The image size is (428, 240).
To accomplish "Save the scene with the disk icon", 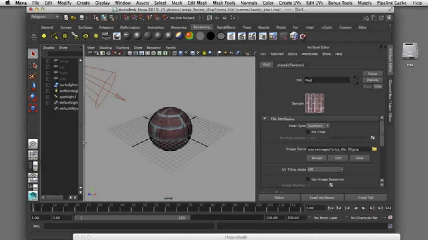I will pyautogui.click(x=81, y=18).
